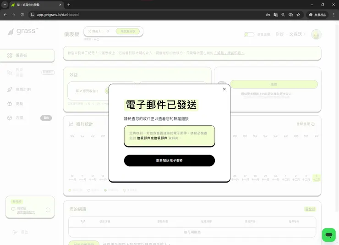The height and width of the screenshot is (245, 339).
Task: Click the highlighted last date in chart axis
Action: (x=316, y=178)
